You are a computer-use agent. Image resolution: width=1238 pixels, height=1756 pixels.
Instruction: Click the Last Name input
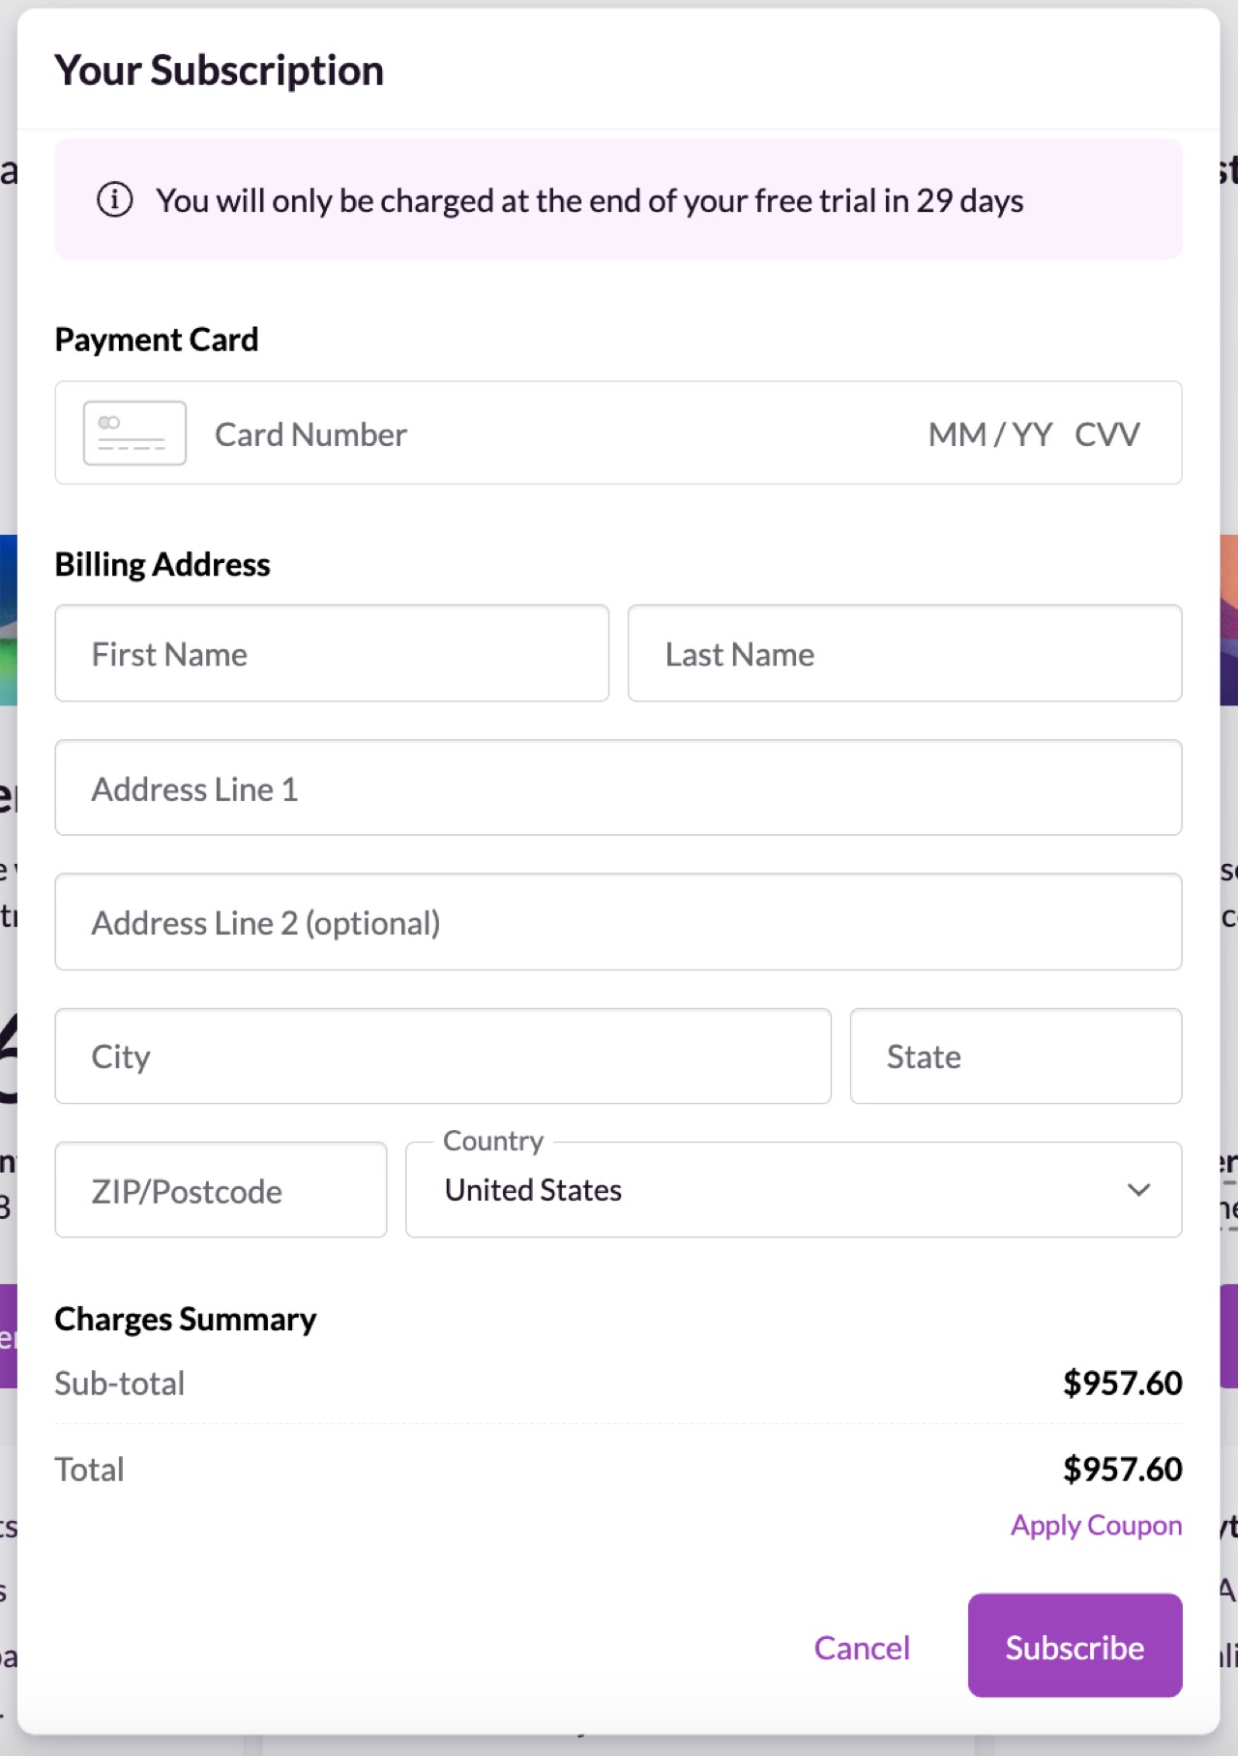(904, 653)
